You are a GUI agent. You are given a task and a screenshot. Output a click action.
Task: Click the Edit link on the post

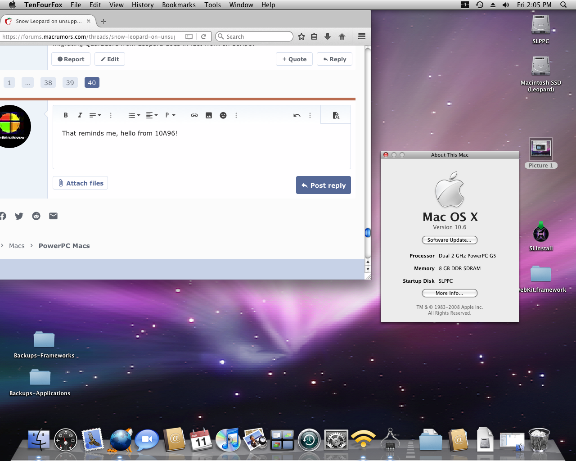pos(110,59)
